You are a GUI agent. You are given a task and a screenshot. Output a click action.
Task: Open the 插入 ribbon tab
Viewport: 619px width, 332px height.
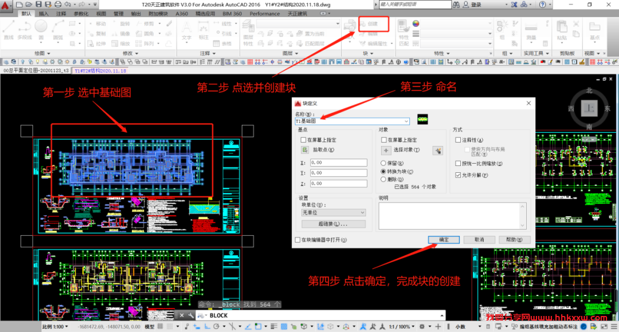tap(44, 13)
